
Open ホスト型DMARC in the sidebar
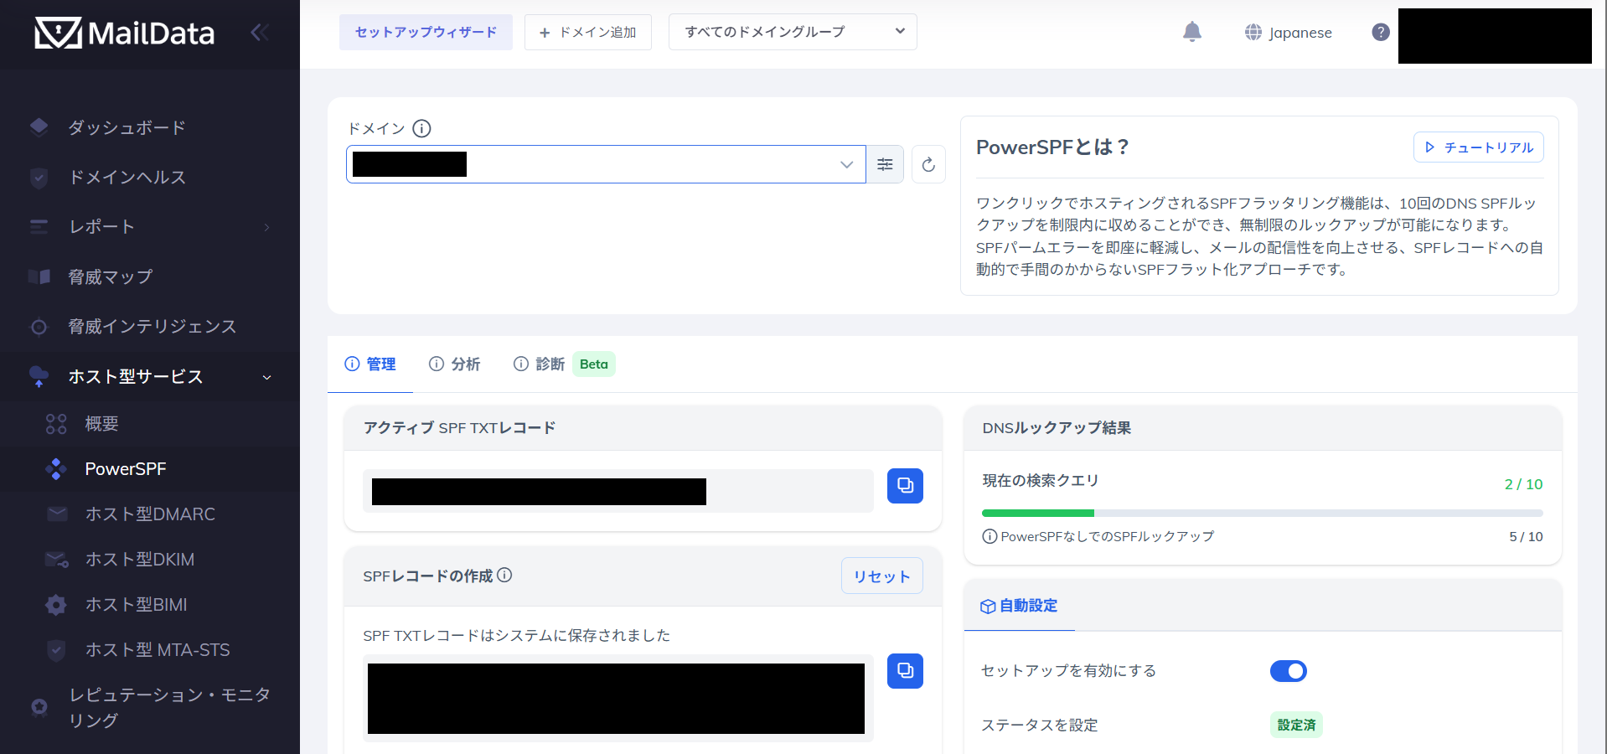point(150,514)
